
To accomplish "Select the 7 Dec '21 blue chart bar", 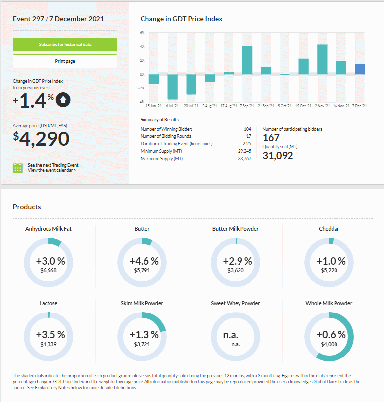I will coord(360,69).
